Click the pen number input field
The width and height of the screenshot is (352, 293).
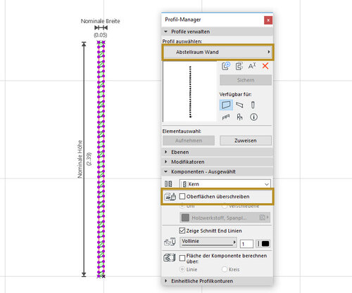click(246, 244)
